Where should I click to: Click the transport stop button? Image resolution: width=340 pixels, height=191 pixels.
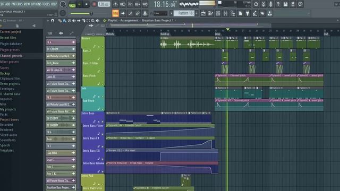pos(87,4)
